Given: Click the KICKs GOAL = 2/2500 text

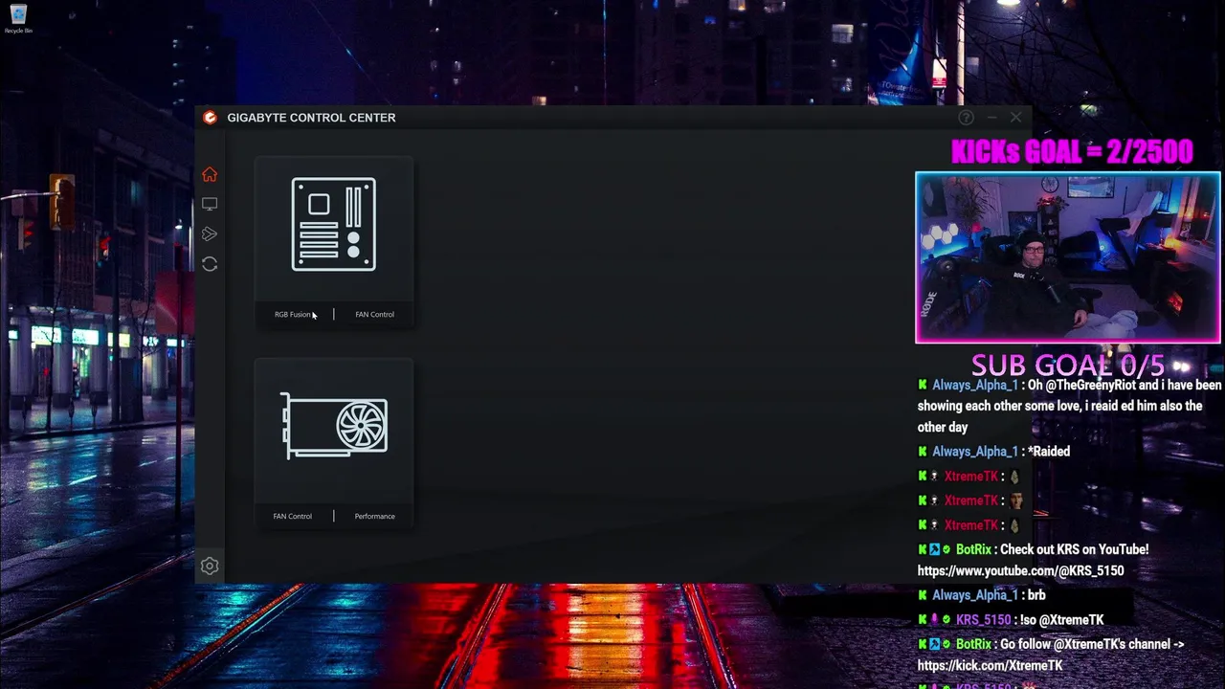Looking at the screenshot, I should tap(1072, 151).
